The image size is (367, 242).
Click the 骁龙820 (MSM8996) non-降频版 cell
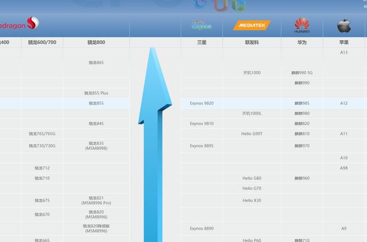(96, 214)
